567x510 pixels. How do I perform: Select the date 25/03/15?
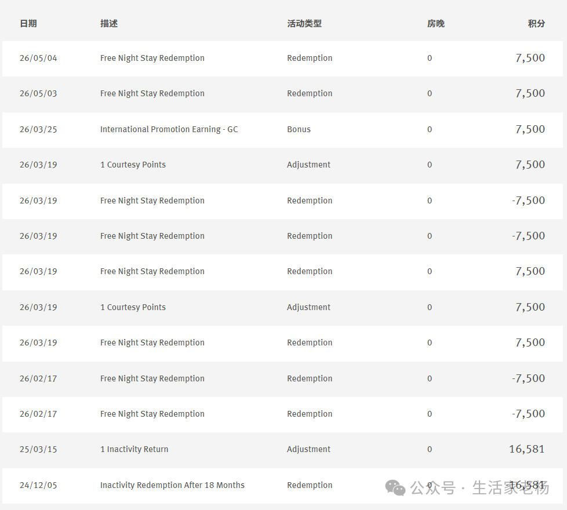coord(38,449)
